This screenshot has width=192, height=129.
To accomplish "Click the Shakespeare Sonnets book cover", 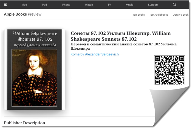I will (35, 70).
